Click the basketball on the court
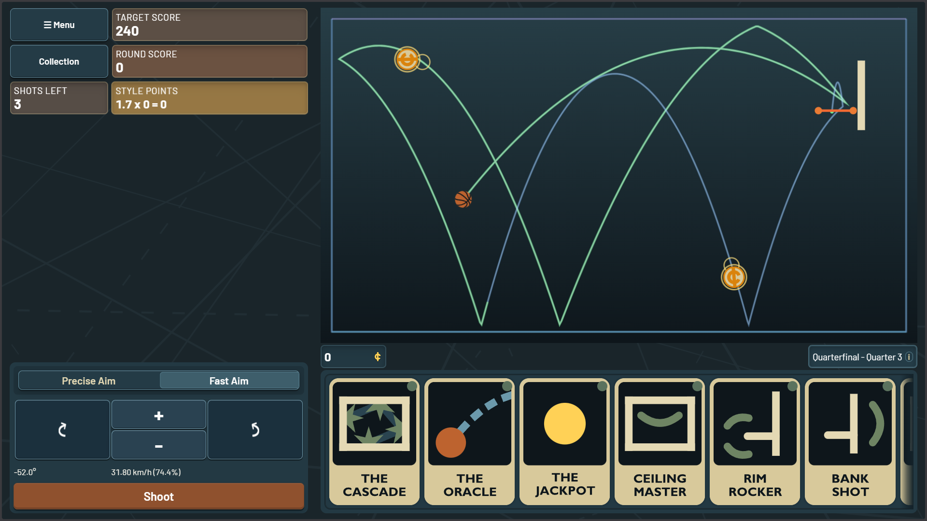Viewport: 927px width, 521px height. point(463,199)
